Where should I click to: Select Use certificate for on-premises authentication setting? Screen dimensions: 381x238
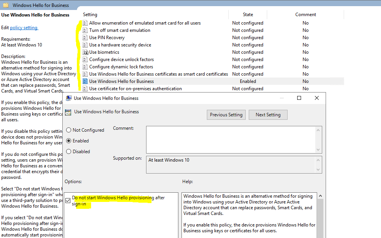pyautogui.click(x=135, y=89)
